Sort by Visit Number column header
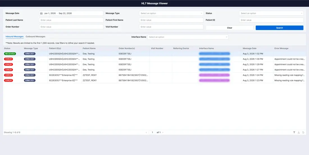The height and width of the screenshot is (155, 309). point(157,48)
